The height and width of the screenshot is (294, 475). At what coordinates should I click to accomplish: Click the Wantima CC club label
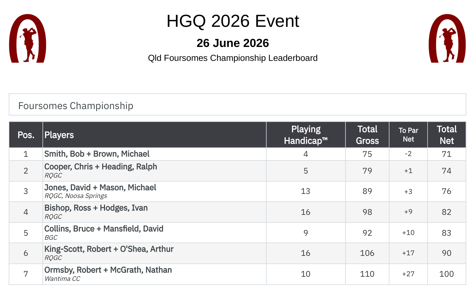tap(62, 279)
